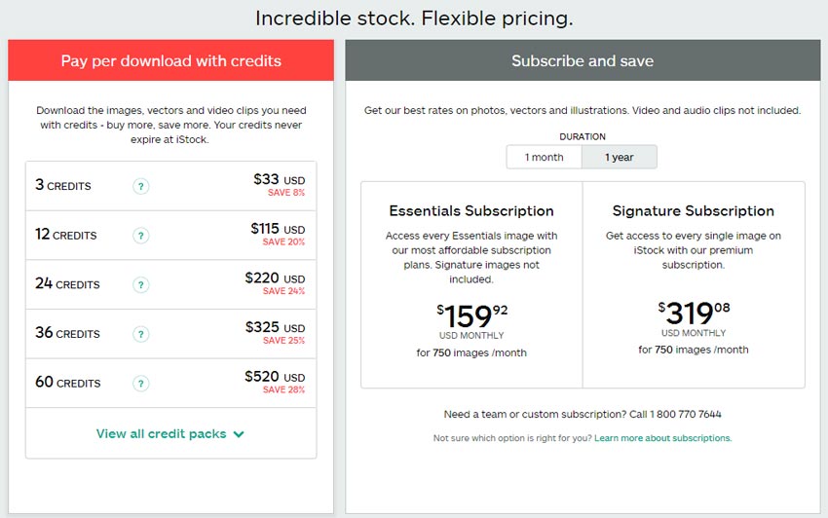Screen dimensions: 828x518
Task: Choose the 12 credits pack for $115
Action: tap(170, 235)
